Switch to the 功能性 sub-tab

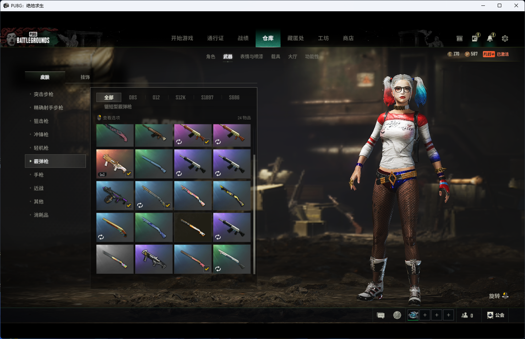312,57
